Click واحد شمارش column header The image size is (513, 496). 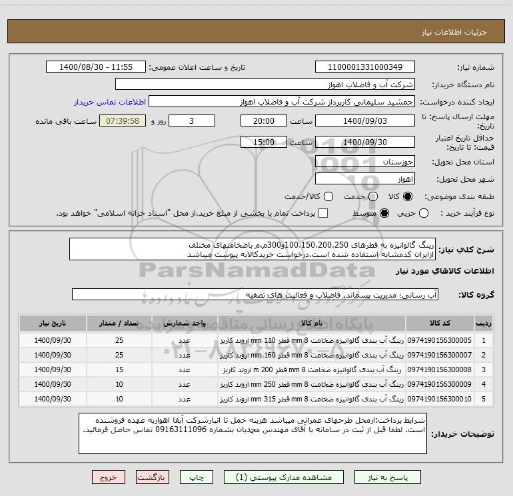(185, 323)
